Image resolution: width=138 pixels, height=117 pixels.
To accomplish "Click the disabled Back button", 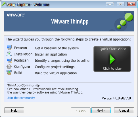I will coord(81,110).
